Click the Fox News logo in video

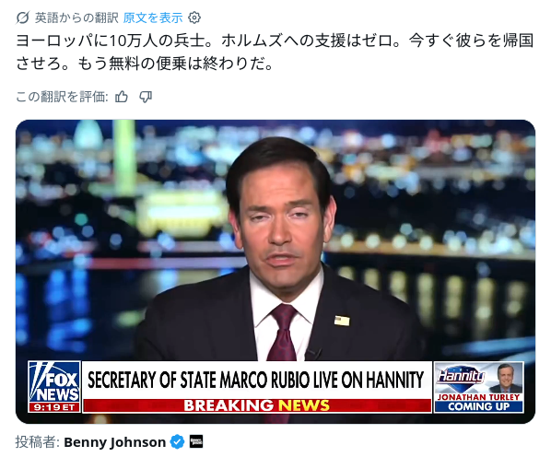tap(54, 382)
